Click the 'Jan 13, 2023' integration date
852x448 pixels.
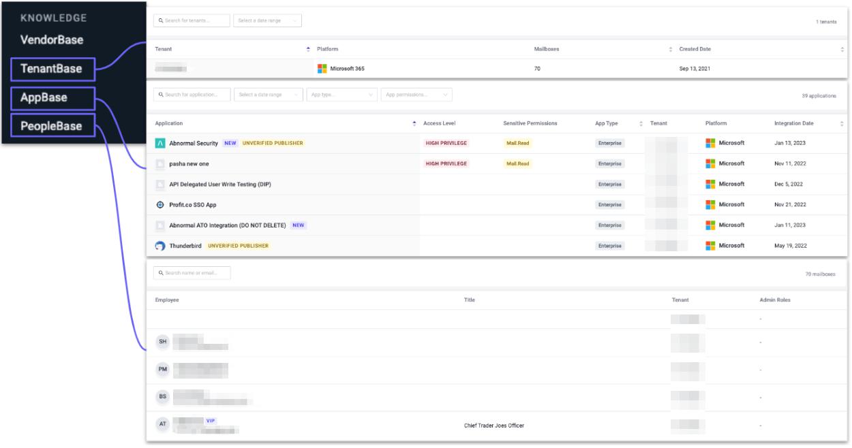[x=789, y=143]
